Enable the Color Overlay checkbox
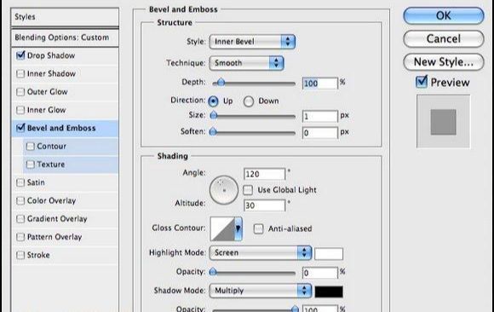This screenshot has height=312, width=494. coord(20,200)
